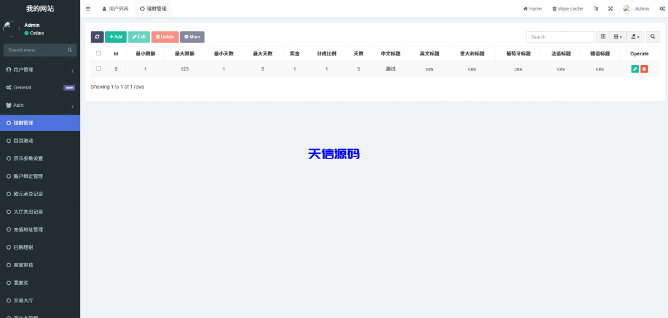The height and width of the screenshot is (318, 668).
Task: Check the checkbox for row Id 6
Action: 99,68
